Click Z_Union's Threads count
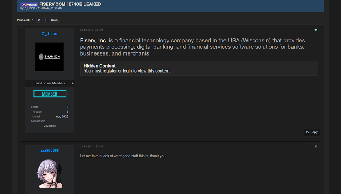The height and width of the screenshot is (194, 341). [67, 112]
